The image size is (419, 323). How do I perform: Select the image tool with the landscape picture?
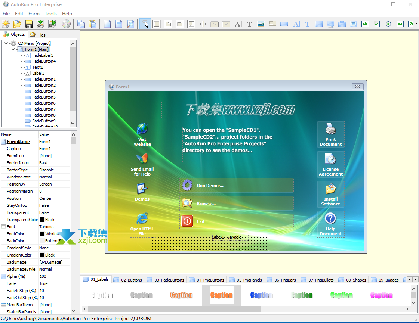(x=261, y=24)
